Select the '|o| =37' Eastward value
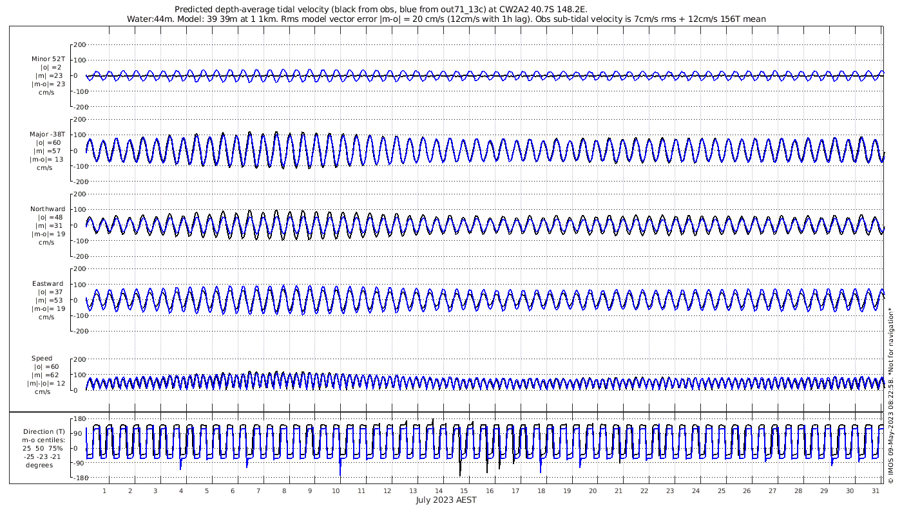This screenshot has height=515, width=902. pyautogui.click(x=49, y=292)
